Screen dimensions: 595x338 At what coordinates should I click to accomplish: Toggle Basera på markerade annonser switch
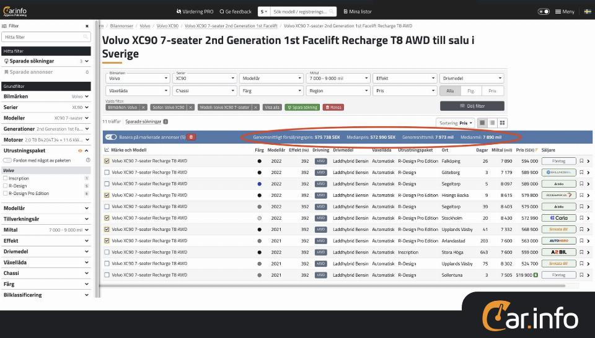(111, 137)
